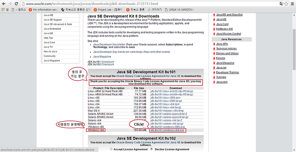Image resolution: width=296 pixels, height=152 pixels.
Task: Download jdk-8u101-linux-arm32-vfp-hflt.tar.gz
Action: coord(172,91)
